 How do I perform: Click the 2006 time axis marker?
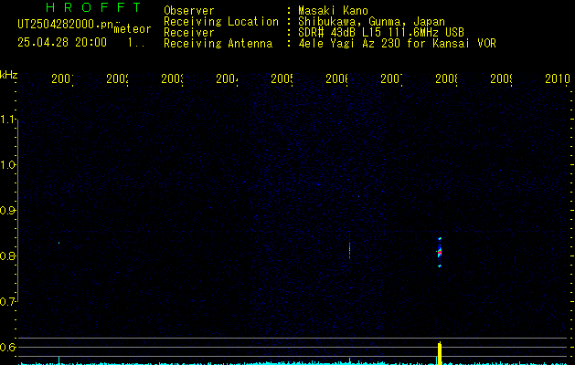pos(336,78)
